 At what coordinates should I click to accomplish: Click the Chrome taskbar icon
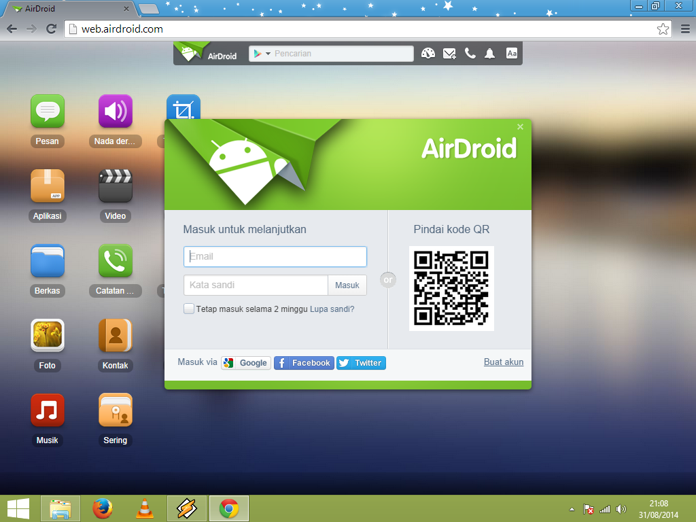(229, 508)
